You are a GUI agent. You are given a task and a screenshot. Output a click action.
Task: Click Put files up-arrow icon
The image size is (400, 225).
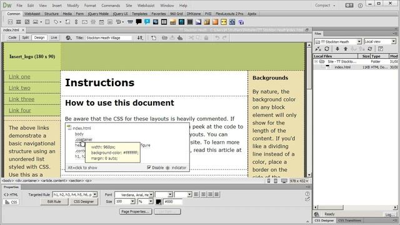coord(346,49)
